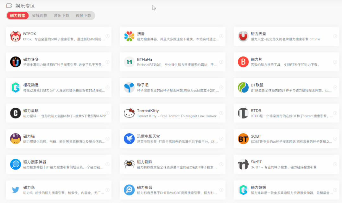Open the arrow on BTFOX card
The height and width of the screenshot is (203, 342).
pyautogui.click(x=108, y=36)
